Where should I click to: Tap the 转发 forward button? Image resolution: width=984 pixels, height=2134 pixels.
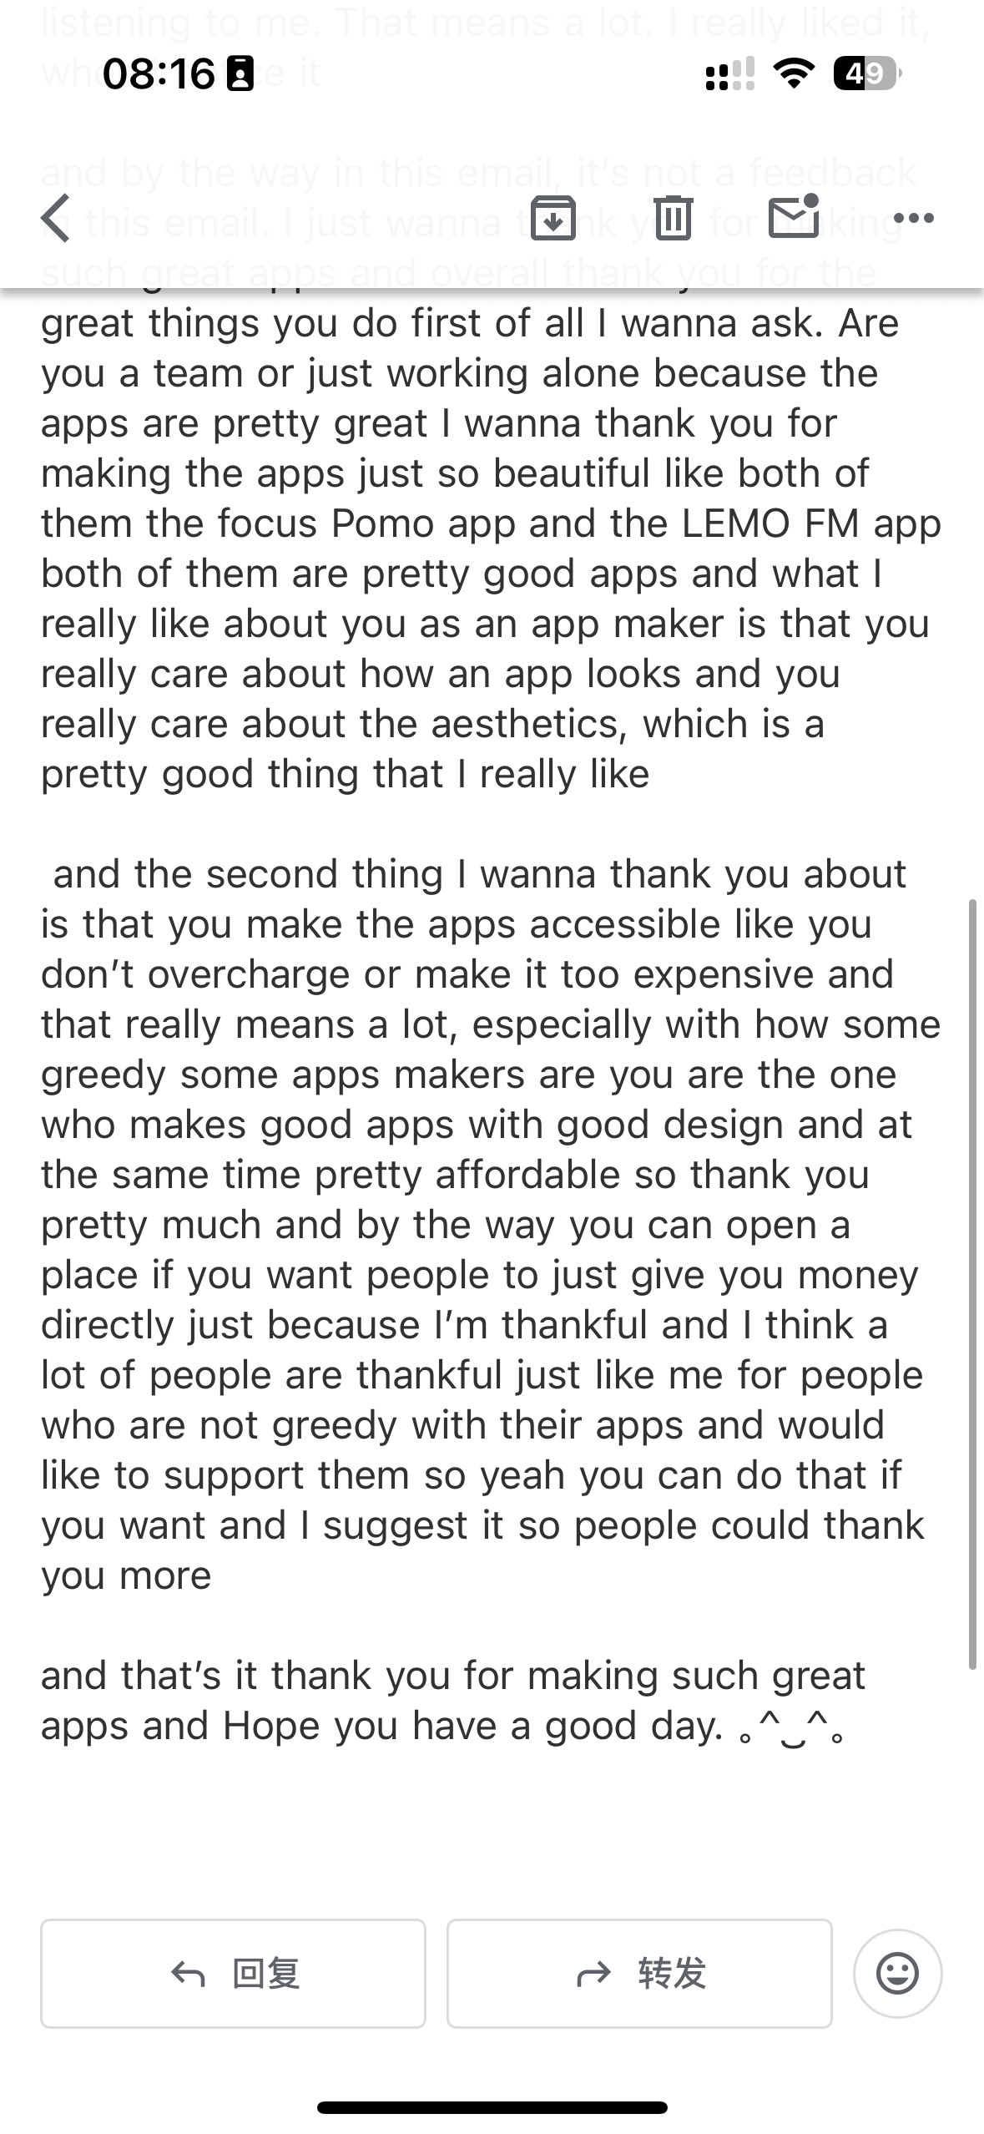coord(639,1974)
